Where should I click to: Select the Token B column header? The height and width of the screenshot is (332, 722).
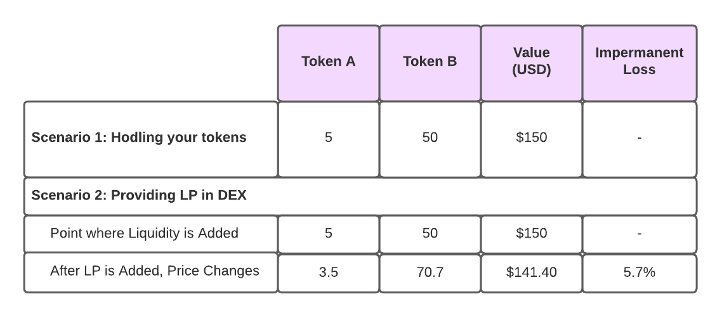coord(430,63)
